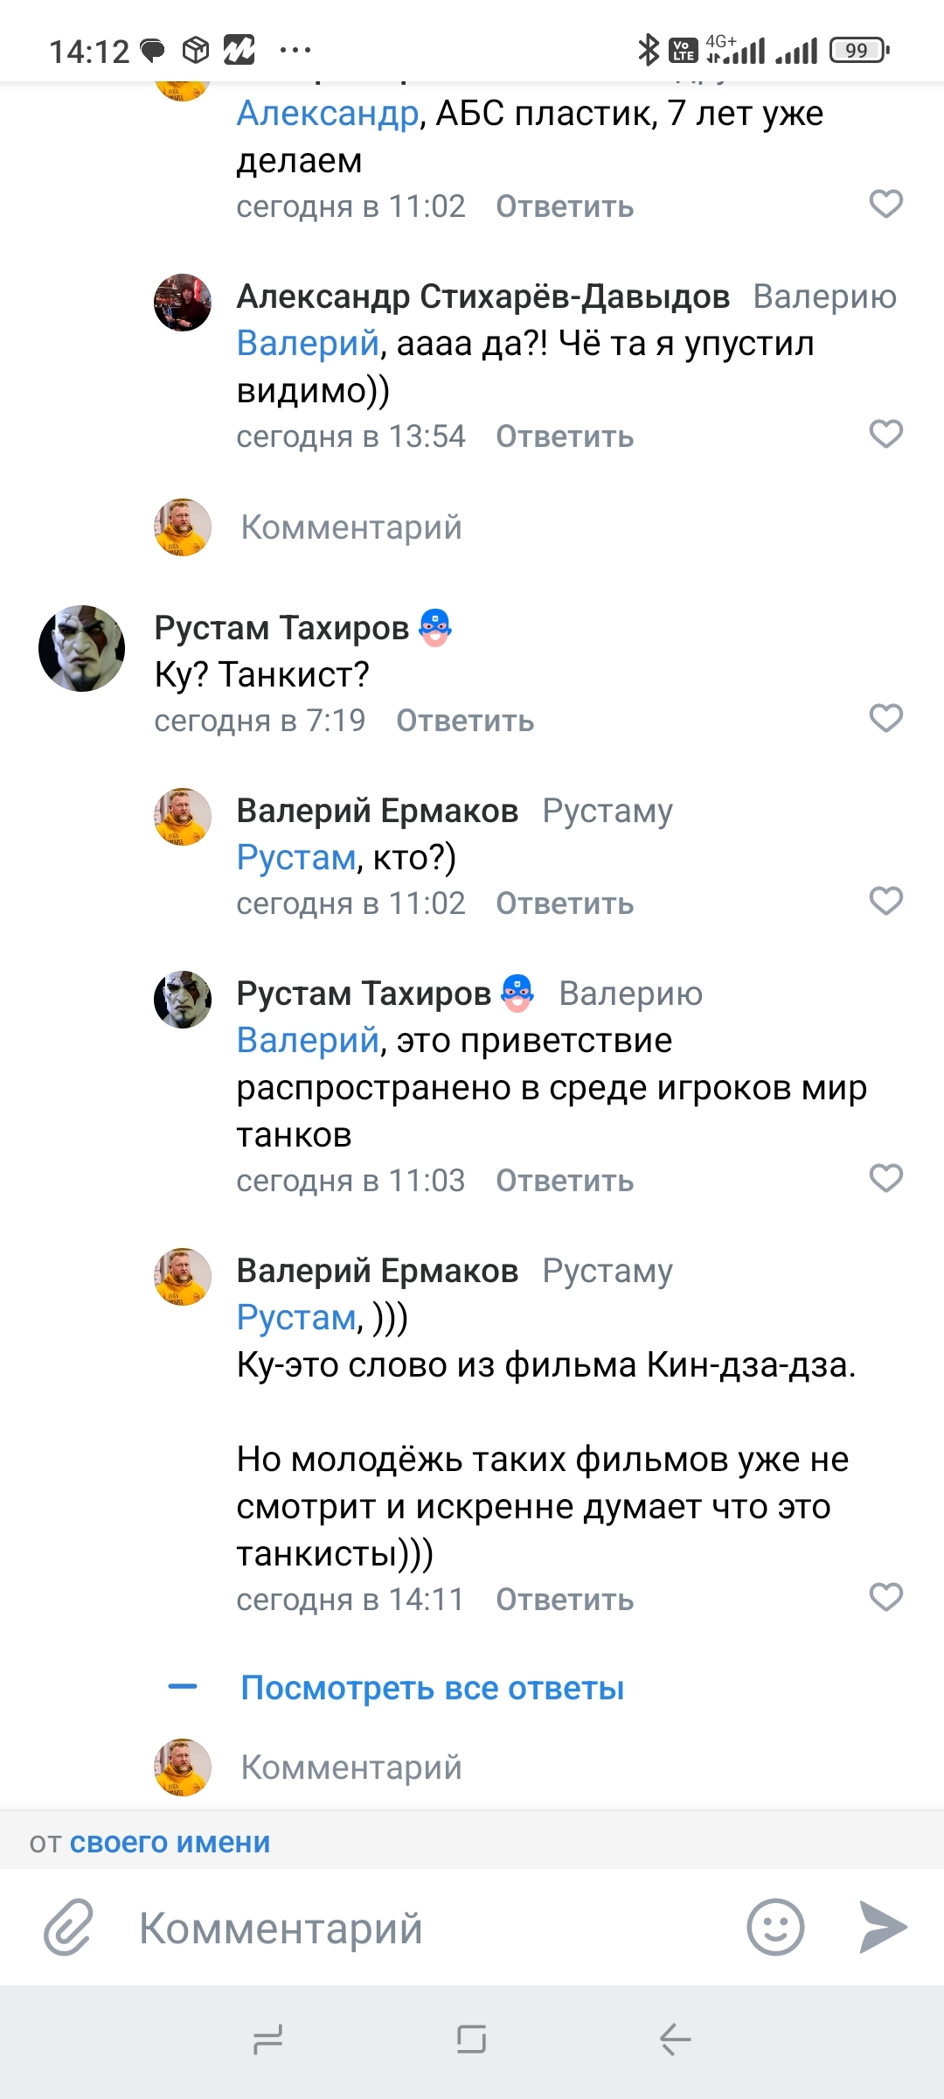Open "своего имени" author selector
The height and width of the screenshot is (2099, 944).
point(170,1842)
